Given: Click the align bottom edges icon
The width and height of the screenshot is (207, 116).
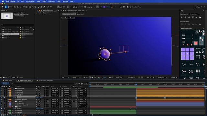Looking at the screenshot, I should 200,17.
